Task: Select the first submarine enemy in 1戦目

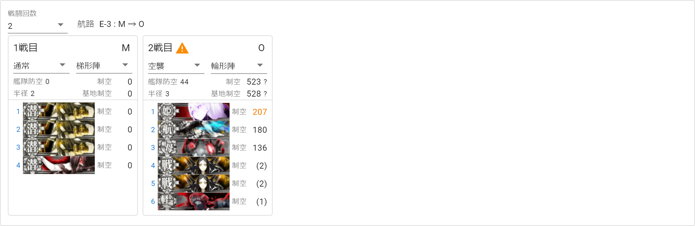Action: [59, 112]
